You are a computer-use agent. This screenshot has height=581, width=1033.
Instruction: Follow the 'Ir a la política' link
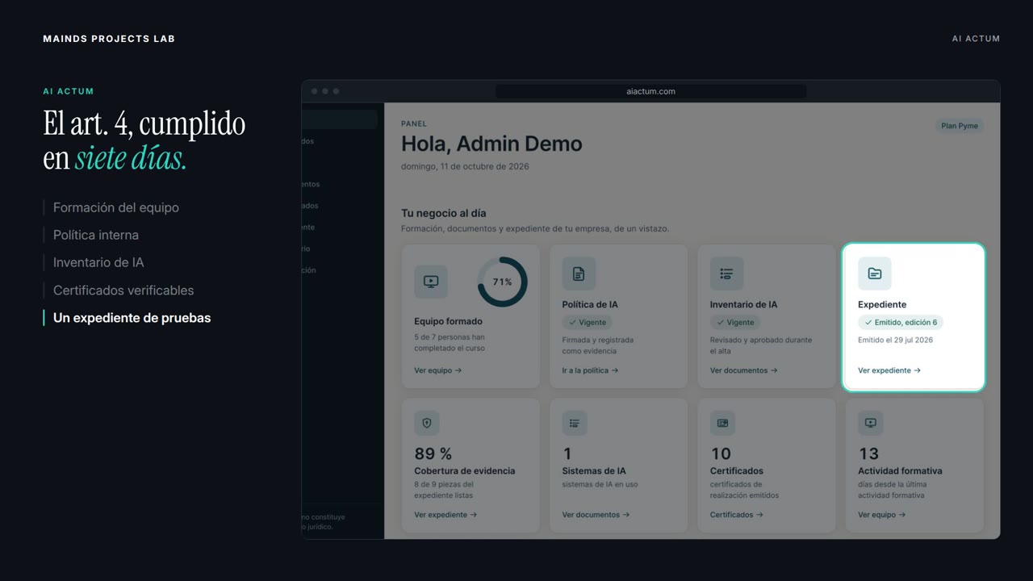click(x=590, y=370)
